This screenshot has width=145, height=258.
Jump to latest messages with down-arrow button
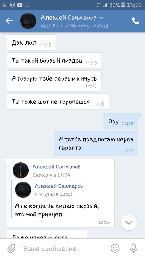tap(129, 222)
